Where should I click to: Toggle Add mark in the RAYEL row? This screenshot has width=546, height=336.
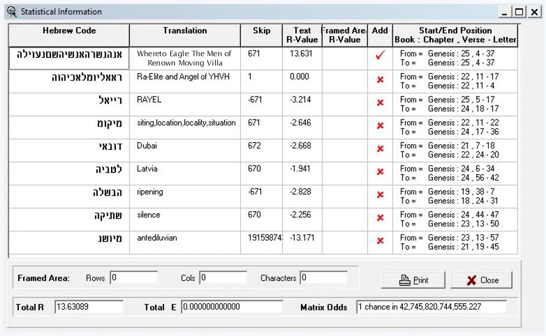[x=380, y=103]
